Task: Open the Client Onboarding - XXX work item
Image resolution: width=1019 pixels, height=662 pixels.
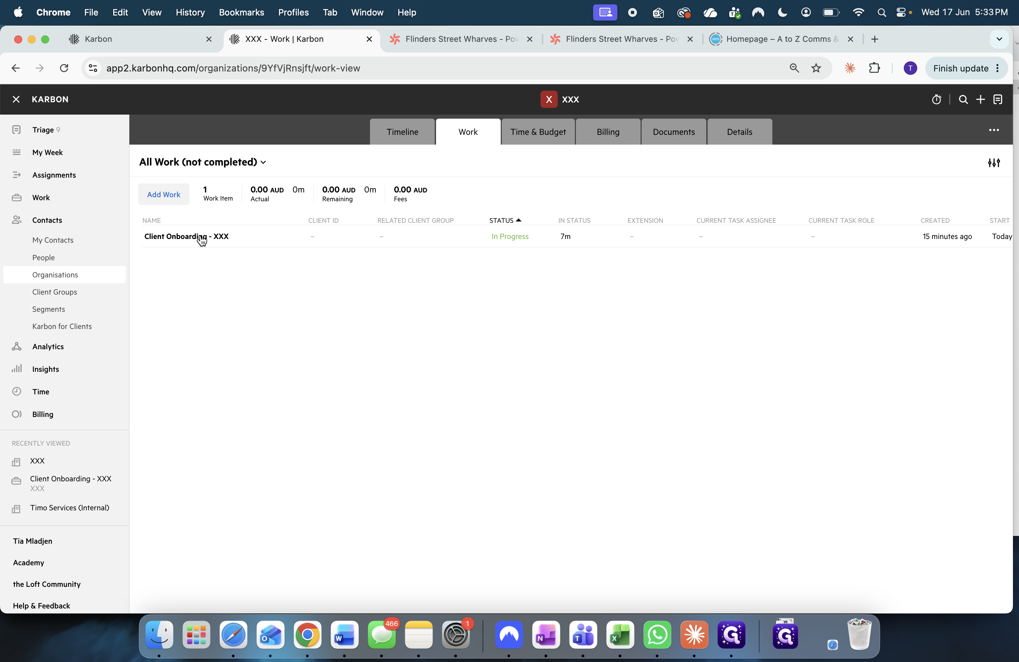Action: 186,236
